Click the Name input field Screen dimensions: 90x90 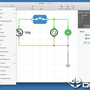(x=88, y=31)
